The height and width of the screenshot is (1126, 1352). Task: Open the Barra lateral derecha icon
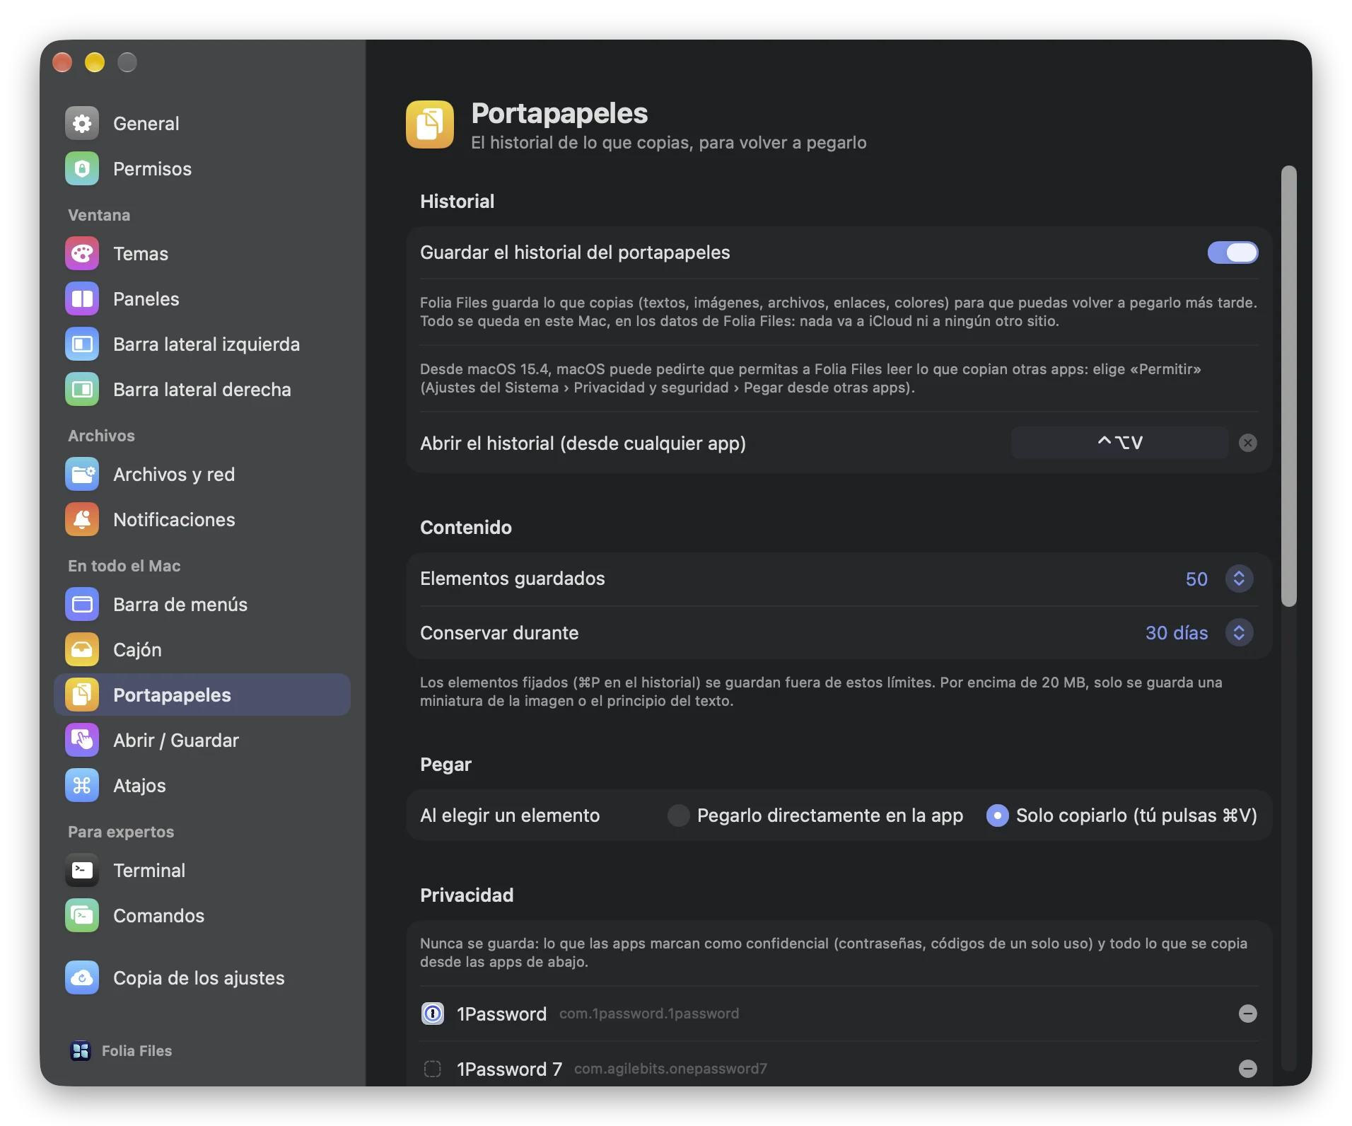[82, 390]
